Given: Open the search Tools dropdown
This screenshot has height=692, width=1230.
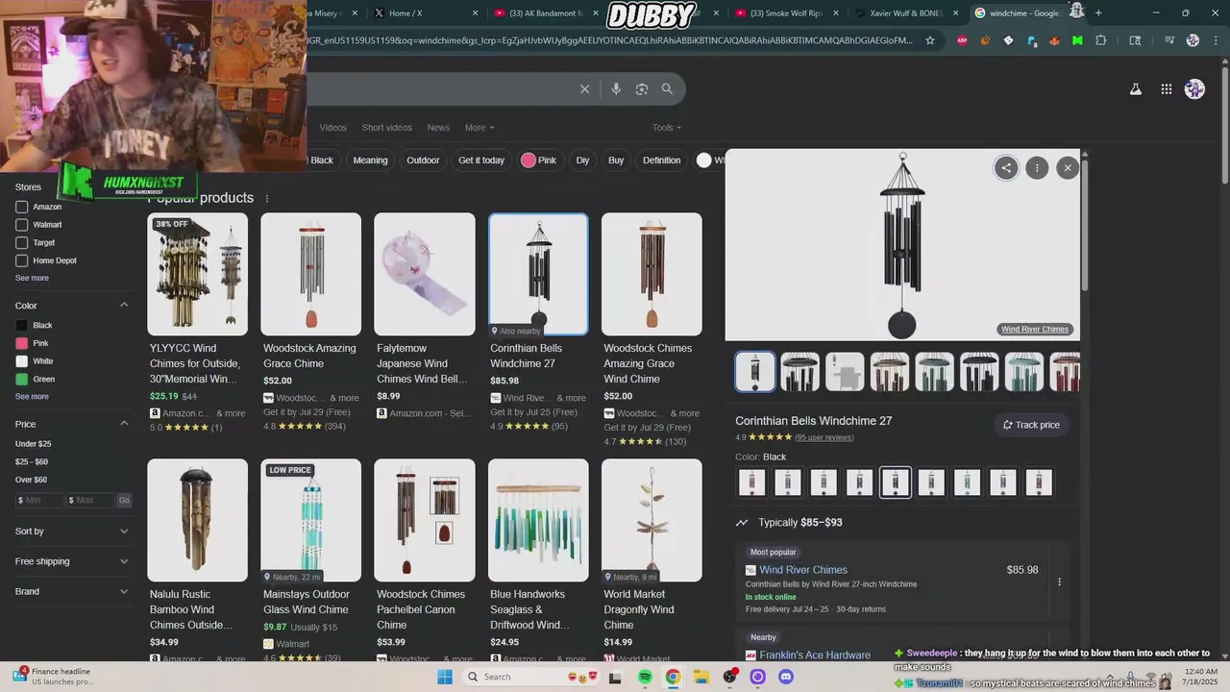Looking at the screenshot, I should point(666,128).
